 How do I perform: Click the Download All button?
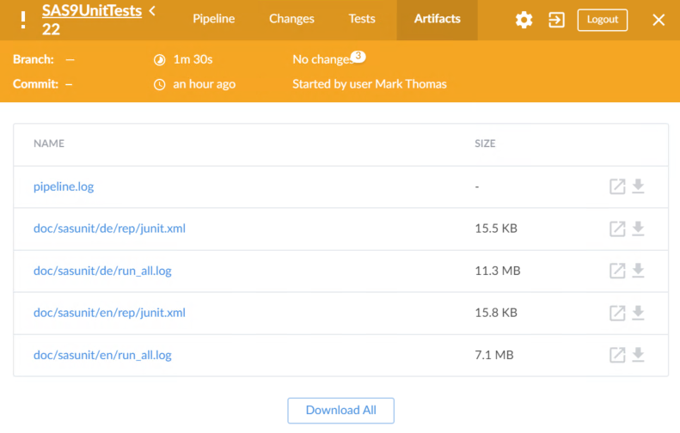[x=340, y=410]
